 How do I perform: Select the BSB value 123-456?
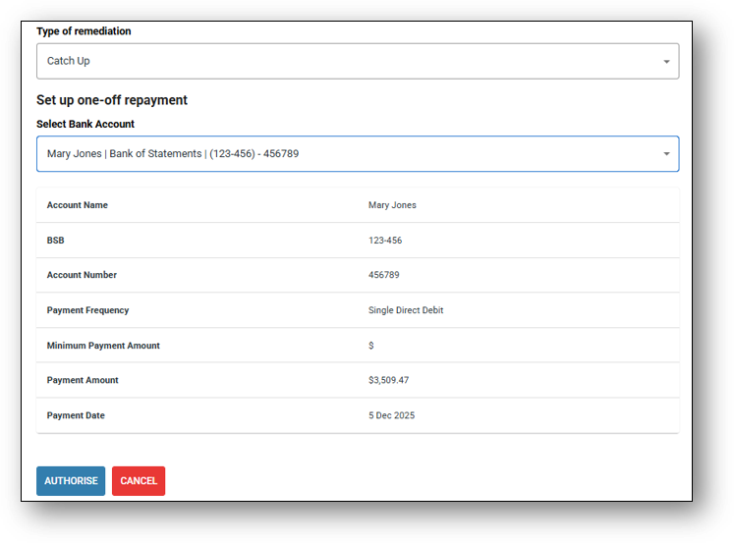click(x=385, y=241)
